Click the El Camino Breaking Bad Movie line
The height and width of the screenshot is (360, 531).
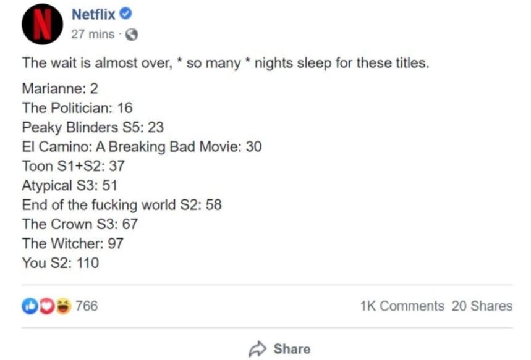[142, 147]
